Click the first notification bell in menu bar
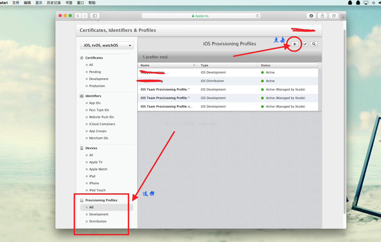 click(350, 3)
